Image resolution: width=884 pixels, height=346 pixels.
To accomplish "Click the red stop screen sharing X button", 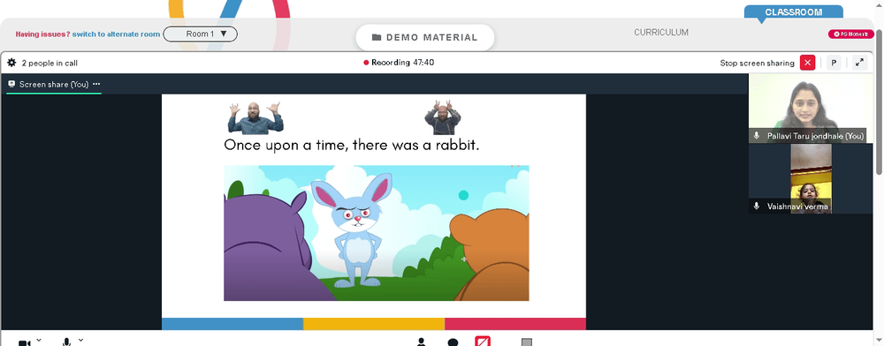I will pos(807,63).
